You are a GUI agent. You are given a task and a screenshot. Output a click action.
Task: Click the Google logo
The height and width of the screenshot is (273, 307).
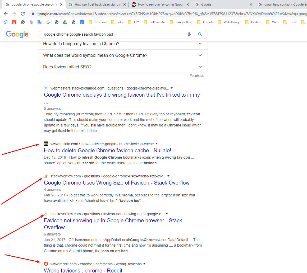pos(17,34)
